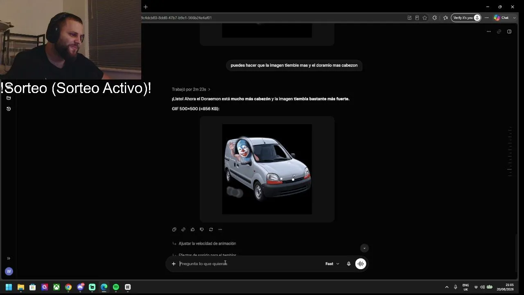Screen dimensions: 524x295
Task: Open the Xbox app from the taskbar
Action: 56,287
